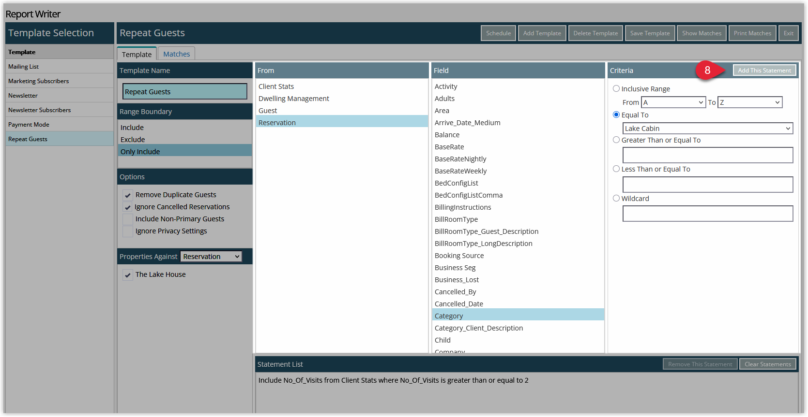The height and width of the screenshot is (417, 808).
Task: Uncheck The Lake House property checkbox
Action: coord(128,275)
